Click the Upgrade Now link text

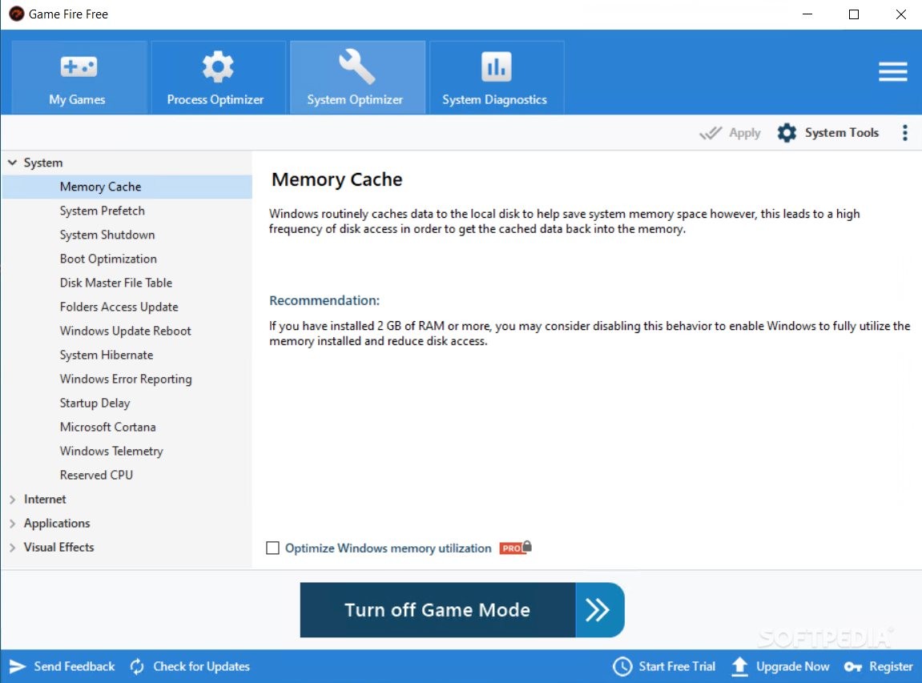(793, 666)
